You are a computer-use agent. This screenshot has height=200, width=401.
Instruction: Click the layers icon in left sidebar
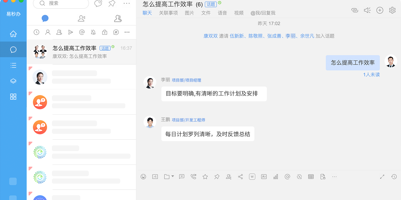pos(13,81)
